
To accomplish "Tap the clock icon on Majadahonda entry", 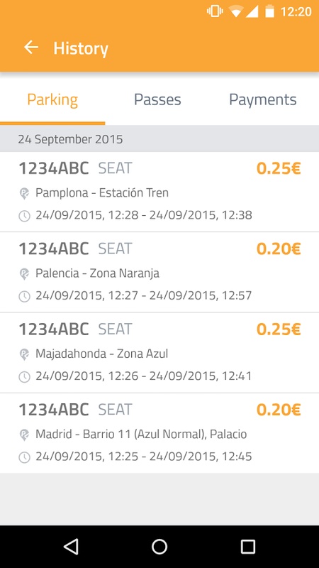I will click(x=24, y=377).
